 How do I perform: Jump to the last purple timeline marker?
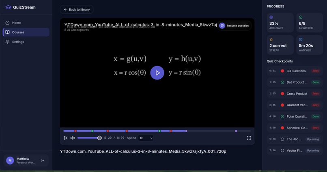pos(236,131)
